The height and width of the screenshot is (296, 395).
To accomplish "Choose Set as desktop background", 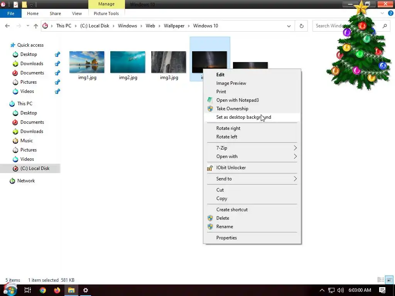I will [x=252, y=117].
